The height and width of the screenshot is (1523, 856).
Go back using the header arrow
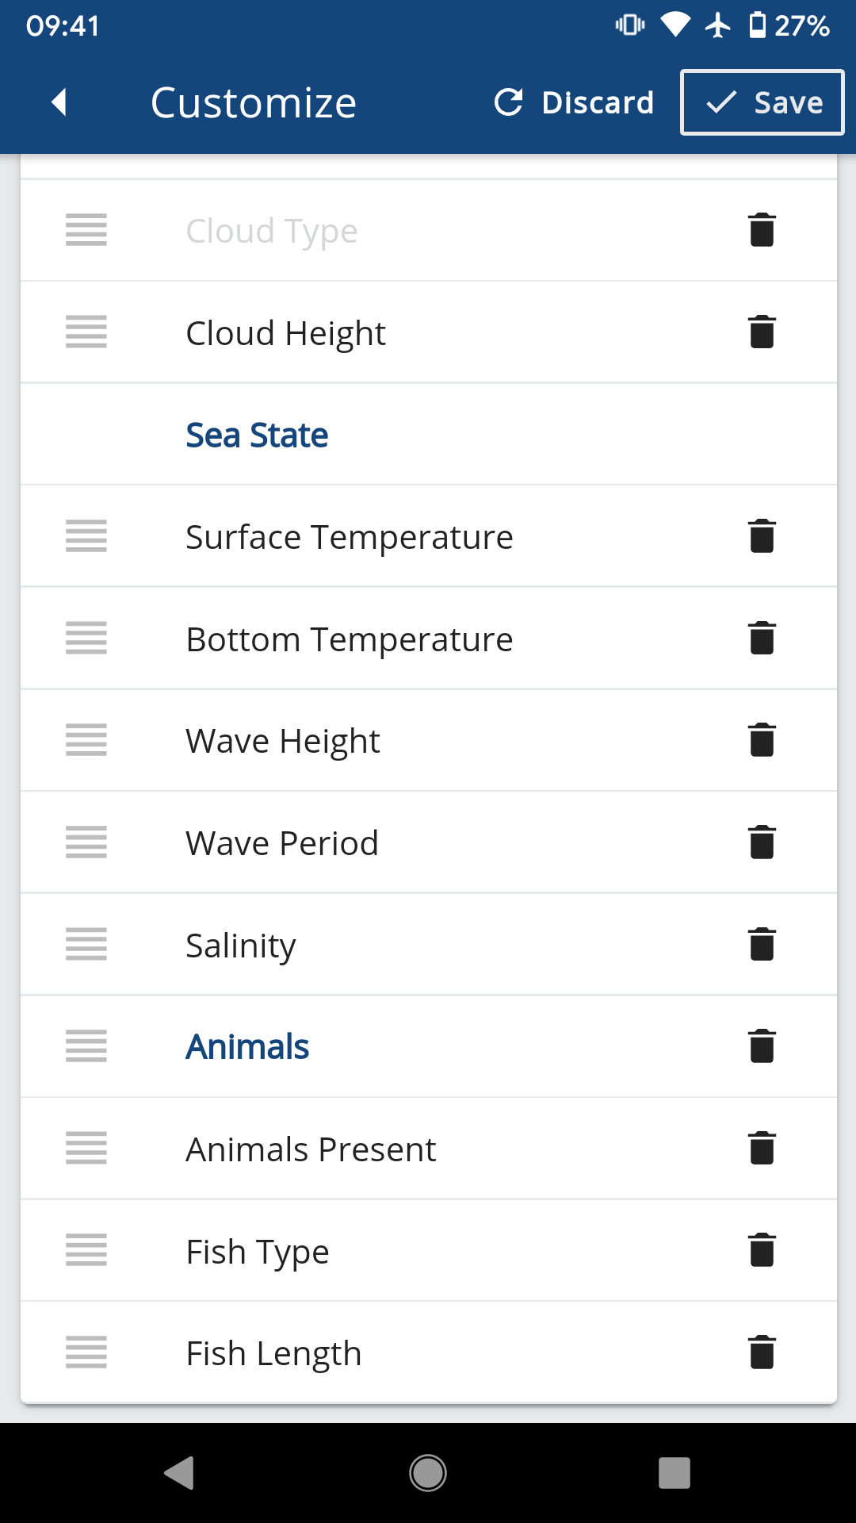click(59, 102)
